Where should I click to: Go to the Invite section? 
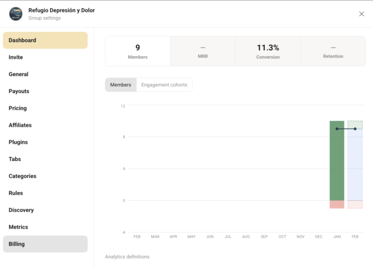(16, 57)
